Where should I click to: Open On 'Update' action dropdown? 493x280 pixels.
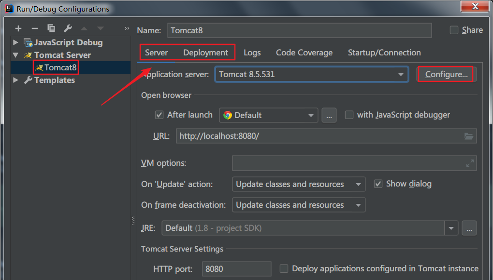pos(299,184)
